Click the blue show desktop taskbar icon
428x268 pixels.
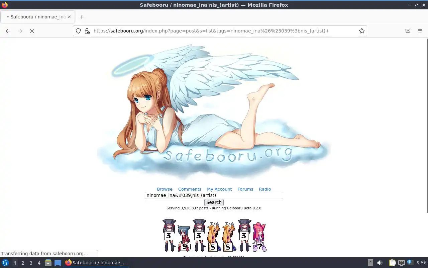58,263
